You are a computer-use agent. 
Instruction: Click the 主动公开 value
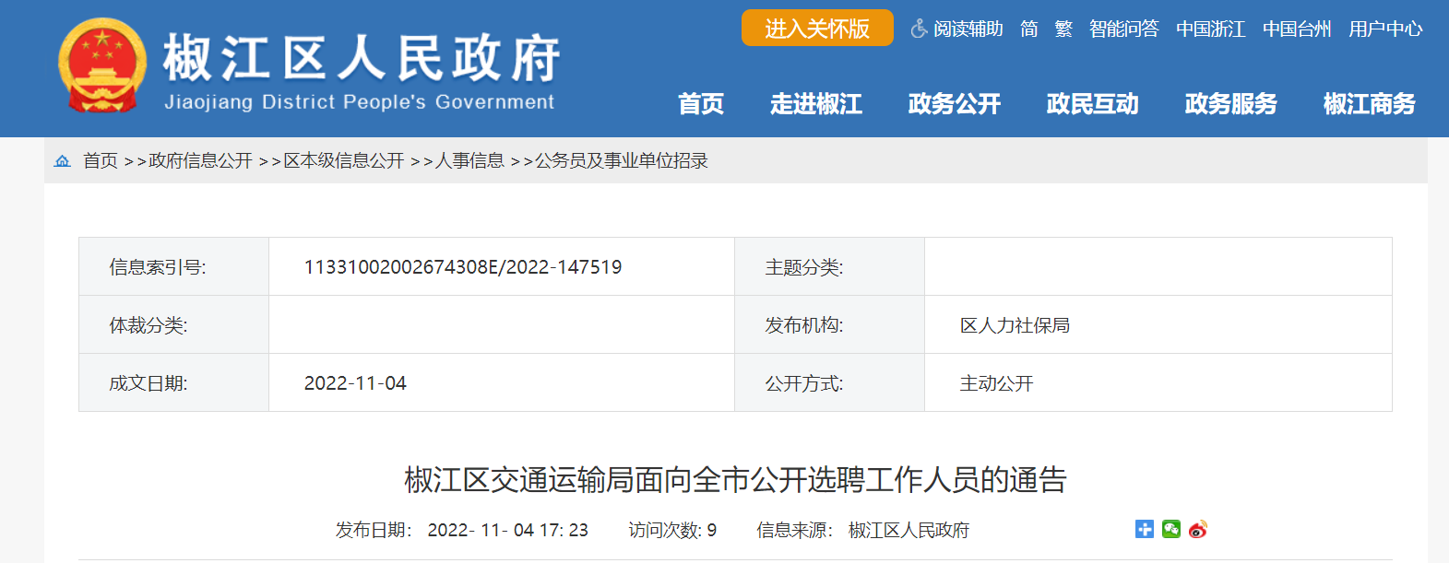click(996, 383)
